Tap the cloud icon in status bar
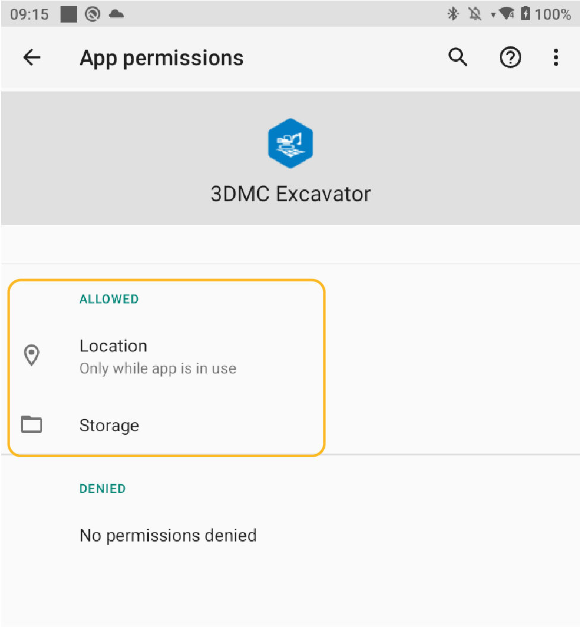 116,14
